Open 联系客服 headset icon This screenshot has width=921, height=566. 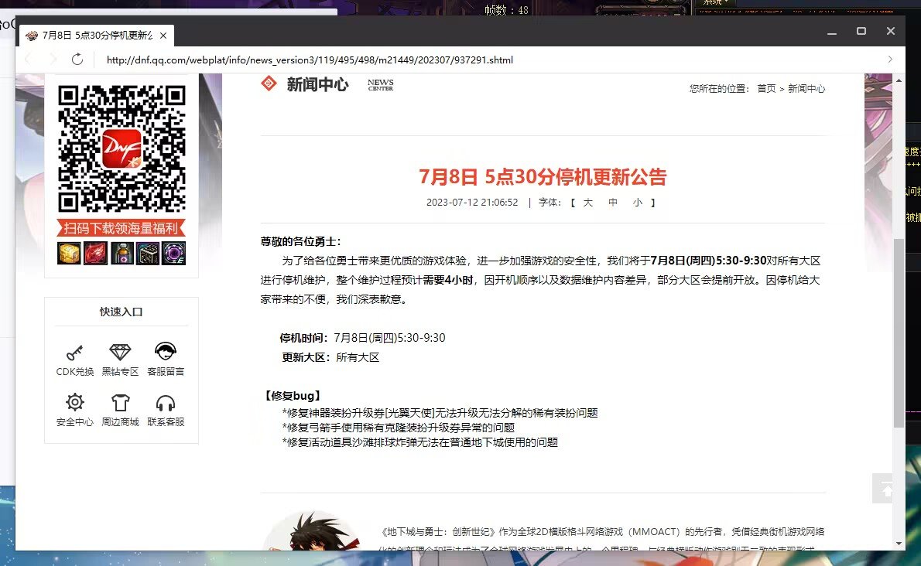(166, 403)
